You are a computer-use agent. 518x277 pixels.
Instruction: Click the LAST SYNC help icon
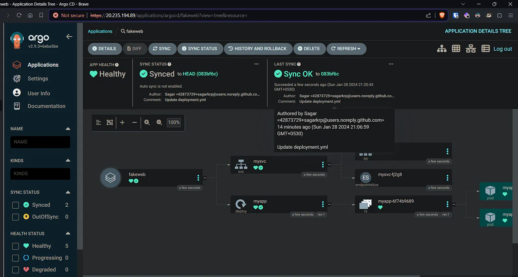pos(299,64)
